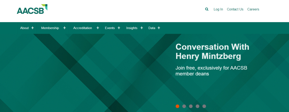Viewport: 289px width, 112px height.
Task: Expand the Membership plus icon
Action: 64,28
